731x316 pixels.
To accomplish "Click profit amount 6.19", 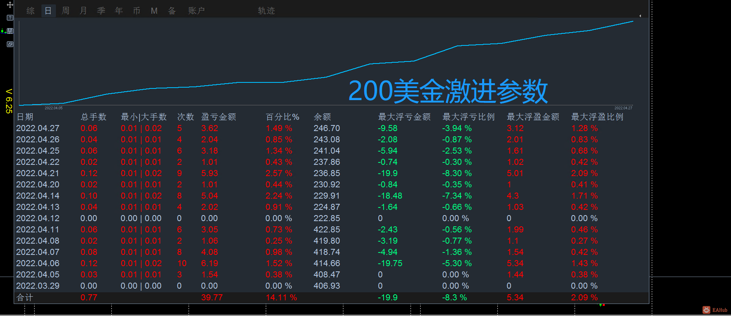I will point(209,263).
